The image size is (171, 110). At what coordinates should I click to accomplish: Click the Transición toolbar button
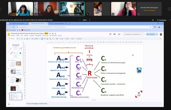[79, 39]
